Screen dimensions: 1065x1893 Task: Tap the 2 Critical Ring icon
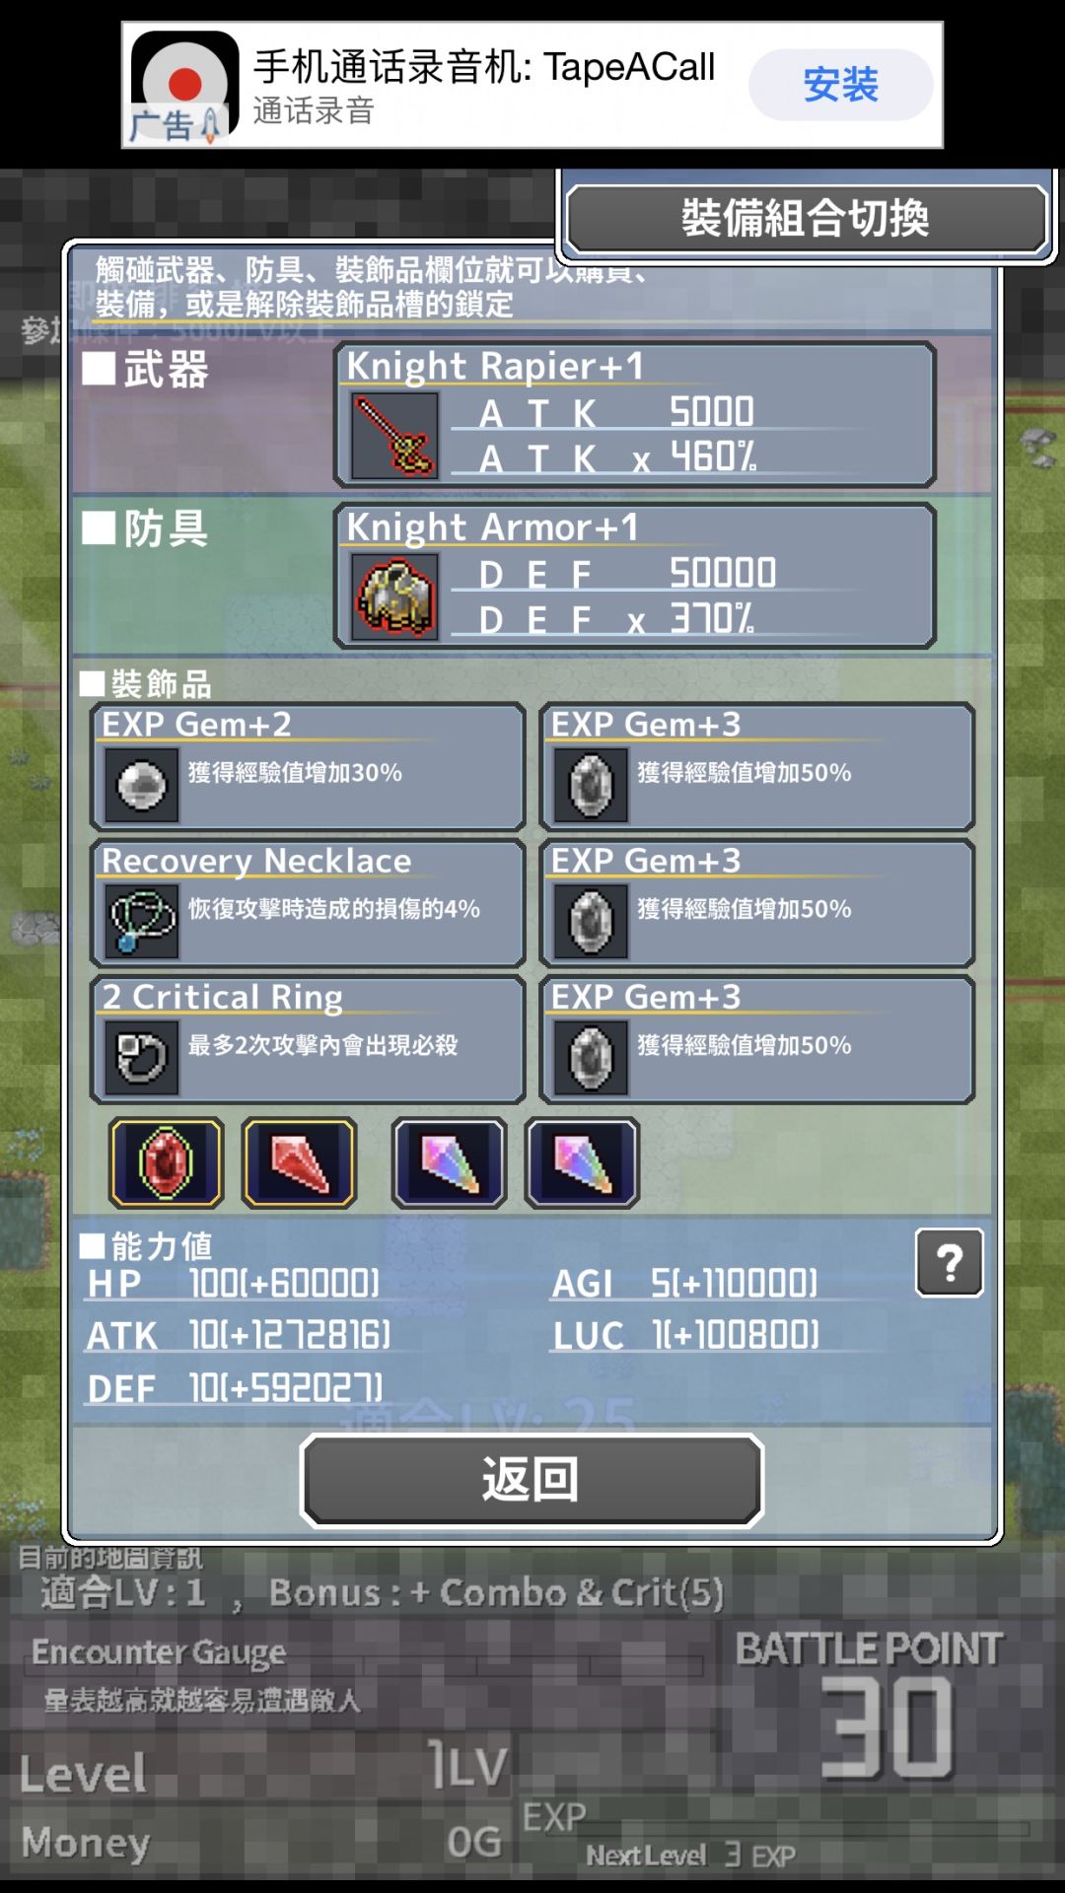[x=141, y=1058]
